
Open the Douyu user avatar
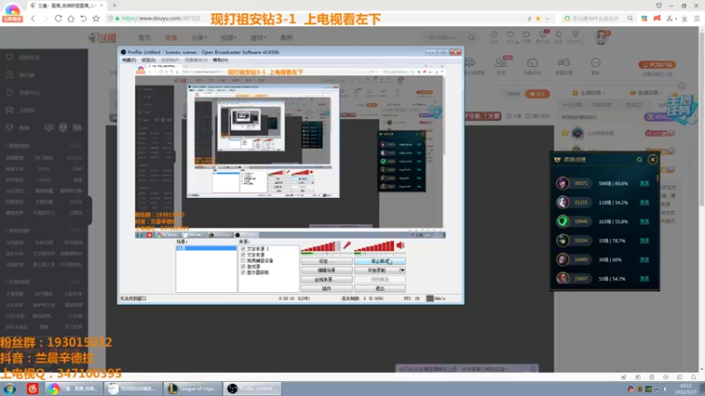pyautogui.click(x=601, y=37)
